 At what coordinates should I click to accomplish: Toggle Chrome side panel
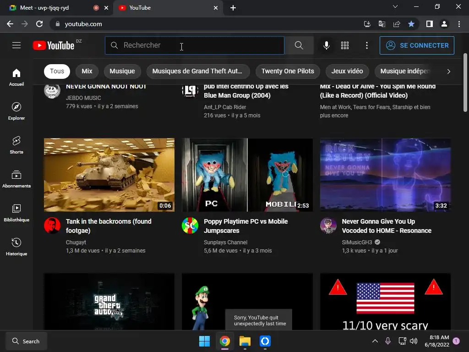[x=430, y=24]
